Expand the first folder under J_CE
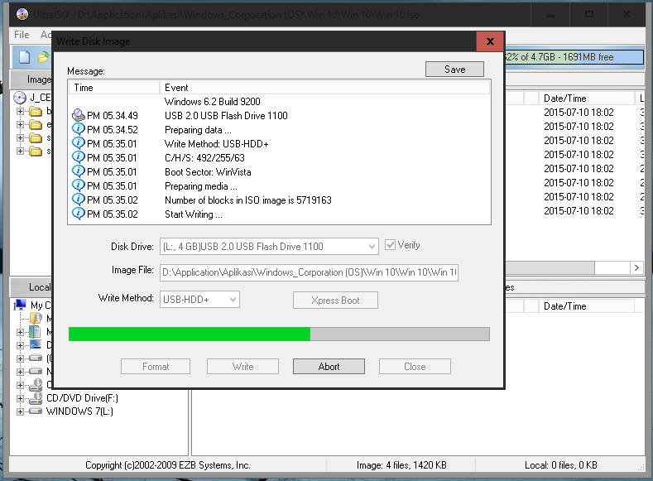 click(20, 111)
